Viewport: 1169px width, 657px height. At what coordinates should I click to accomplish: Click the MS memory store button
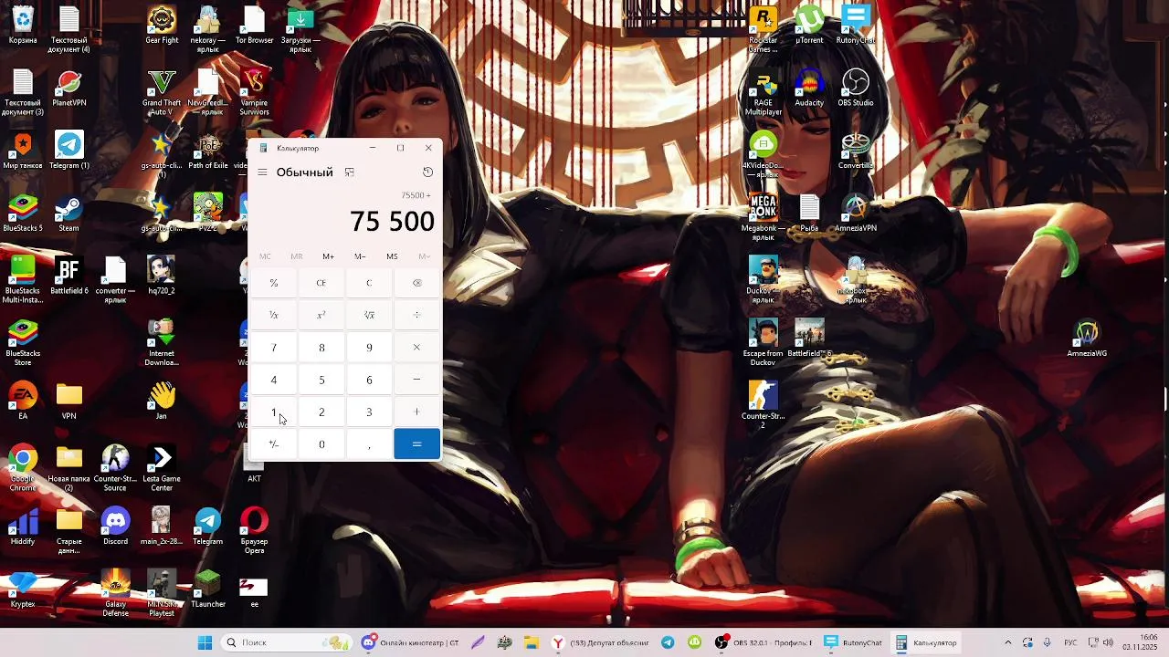click(392, 256)
